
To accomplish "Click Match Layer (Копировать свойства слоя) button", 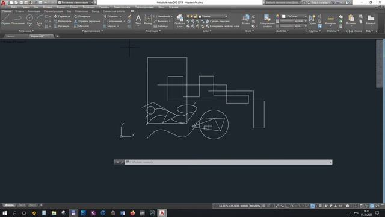I will click(223, 26).
